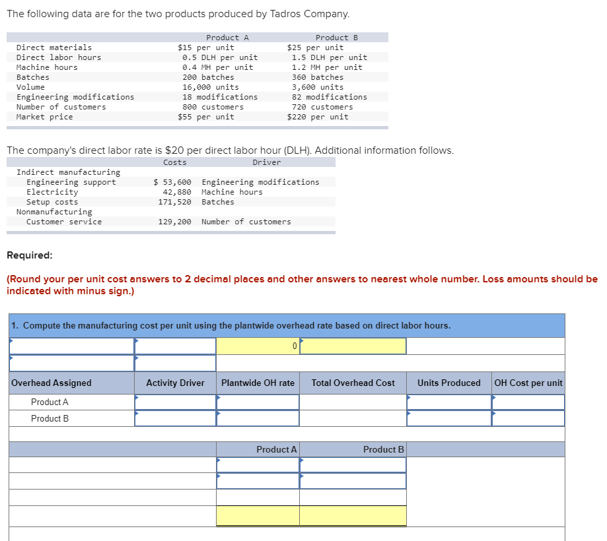
Task: Open the dropdown in the first cell above headers
Action: click(x=69, y=345)
